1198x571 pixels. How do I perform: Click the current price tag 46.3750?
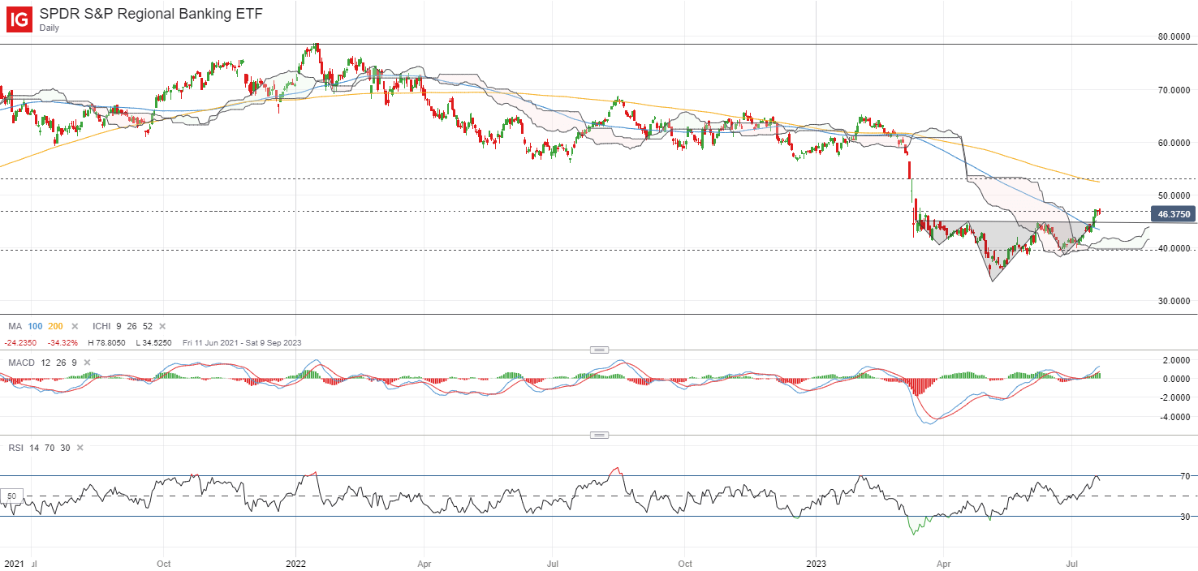coord(1174,214)
